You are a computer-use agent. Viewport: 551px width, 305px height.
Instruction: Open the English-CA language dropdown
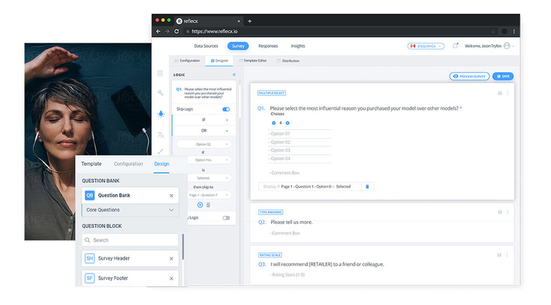coord(426,46)
